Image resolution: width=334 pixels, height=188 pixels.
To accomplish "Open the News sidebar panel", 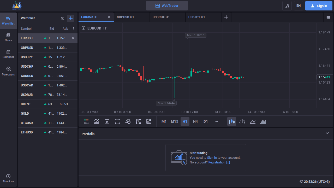I will point(8,37).
